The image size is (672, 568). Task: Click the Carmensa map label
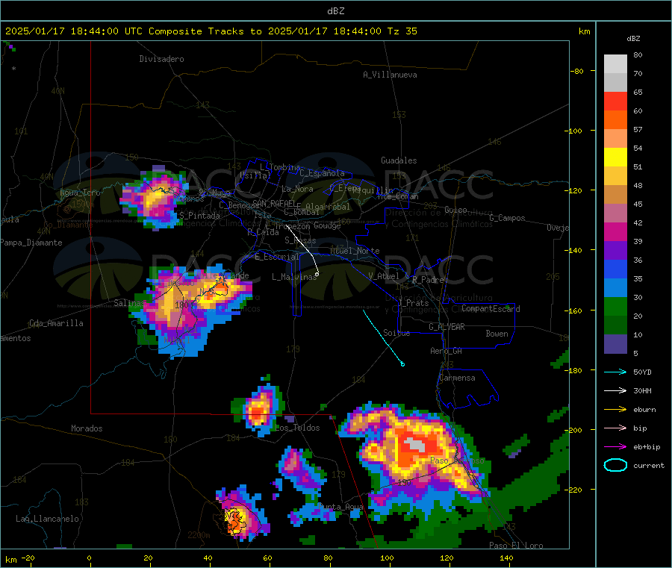(x=457, y=378)
